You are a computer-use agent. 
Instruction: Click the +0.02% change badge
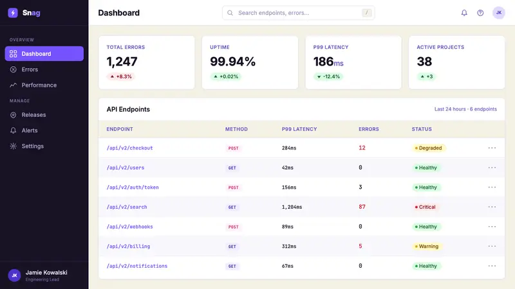click(226, 76)
